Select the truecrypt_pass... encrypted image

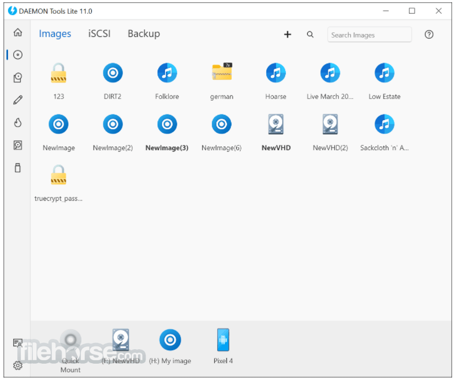tap(59, 183)
